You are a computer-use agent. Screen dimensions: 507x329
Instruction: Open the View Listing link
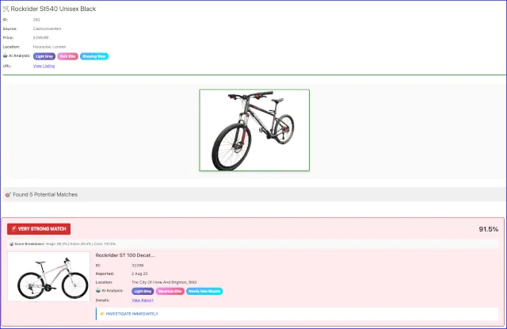point(44,66)
